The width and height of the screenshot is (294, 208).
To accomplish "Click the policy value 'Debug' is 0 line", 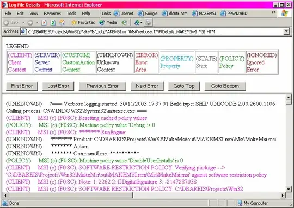I will [x=81, y=125].
